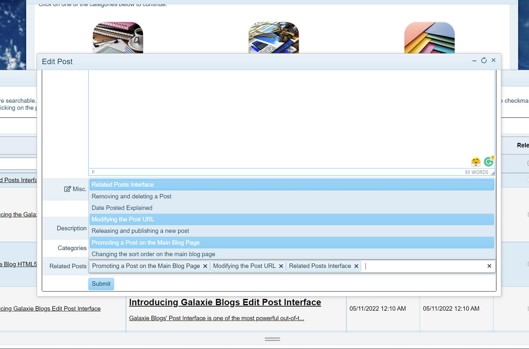The width and height of the screenshot is (529, 349).
Task: Click the 'P' element path in editor status bar
Action: point(93,172)
